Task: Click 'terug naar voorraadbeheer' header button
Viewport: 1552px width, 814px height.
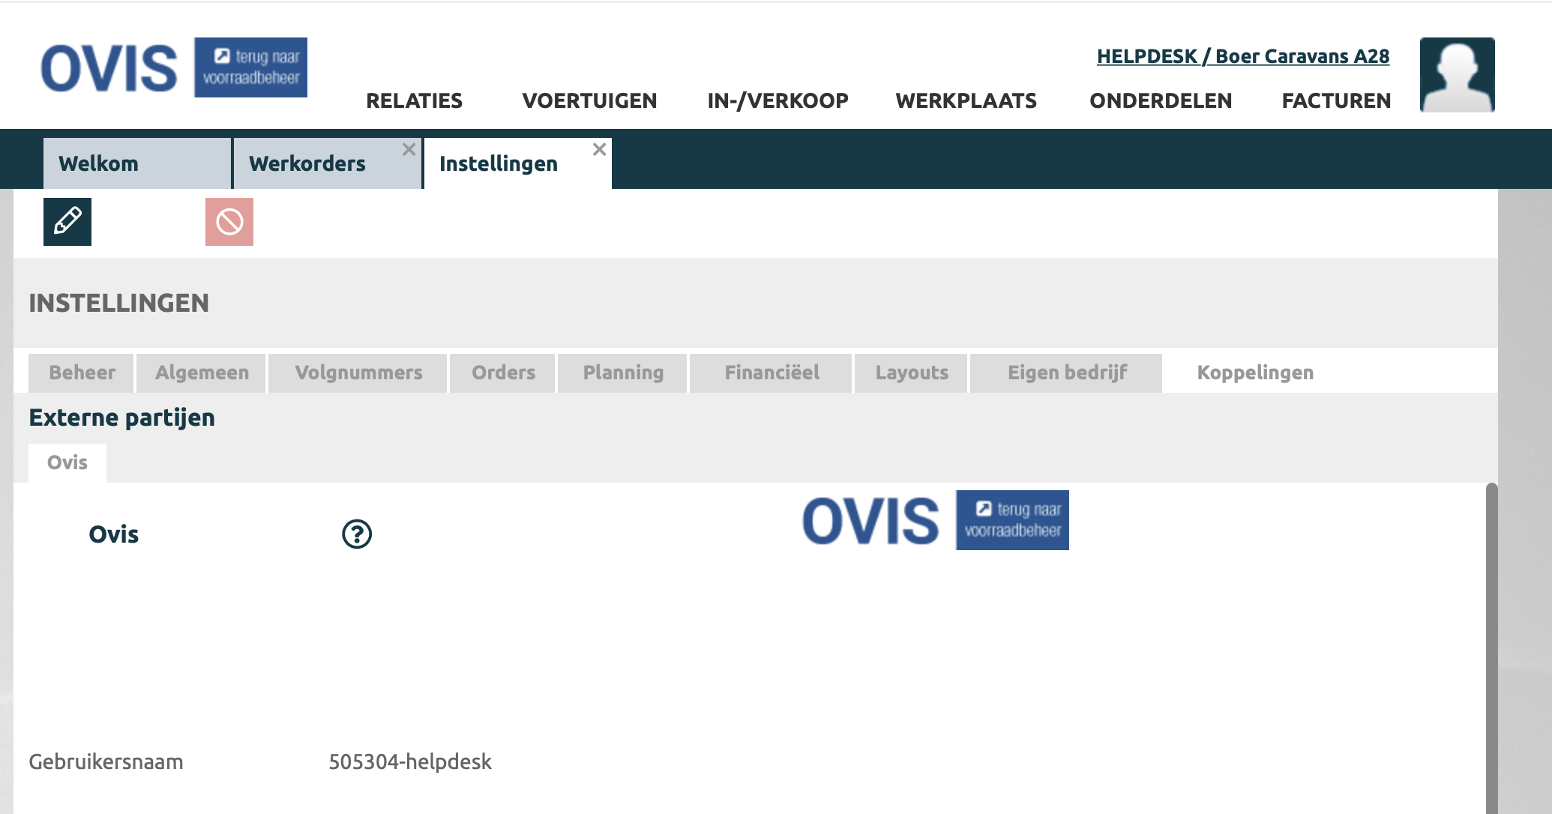Action: click(251, 67)
